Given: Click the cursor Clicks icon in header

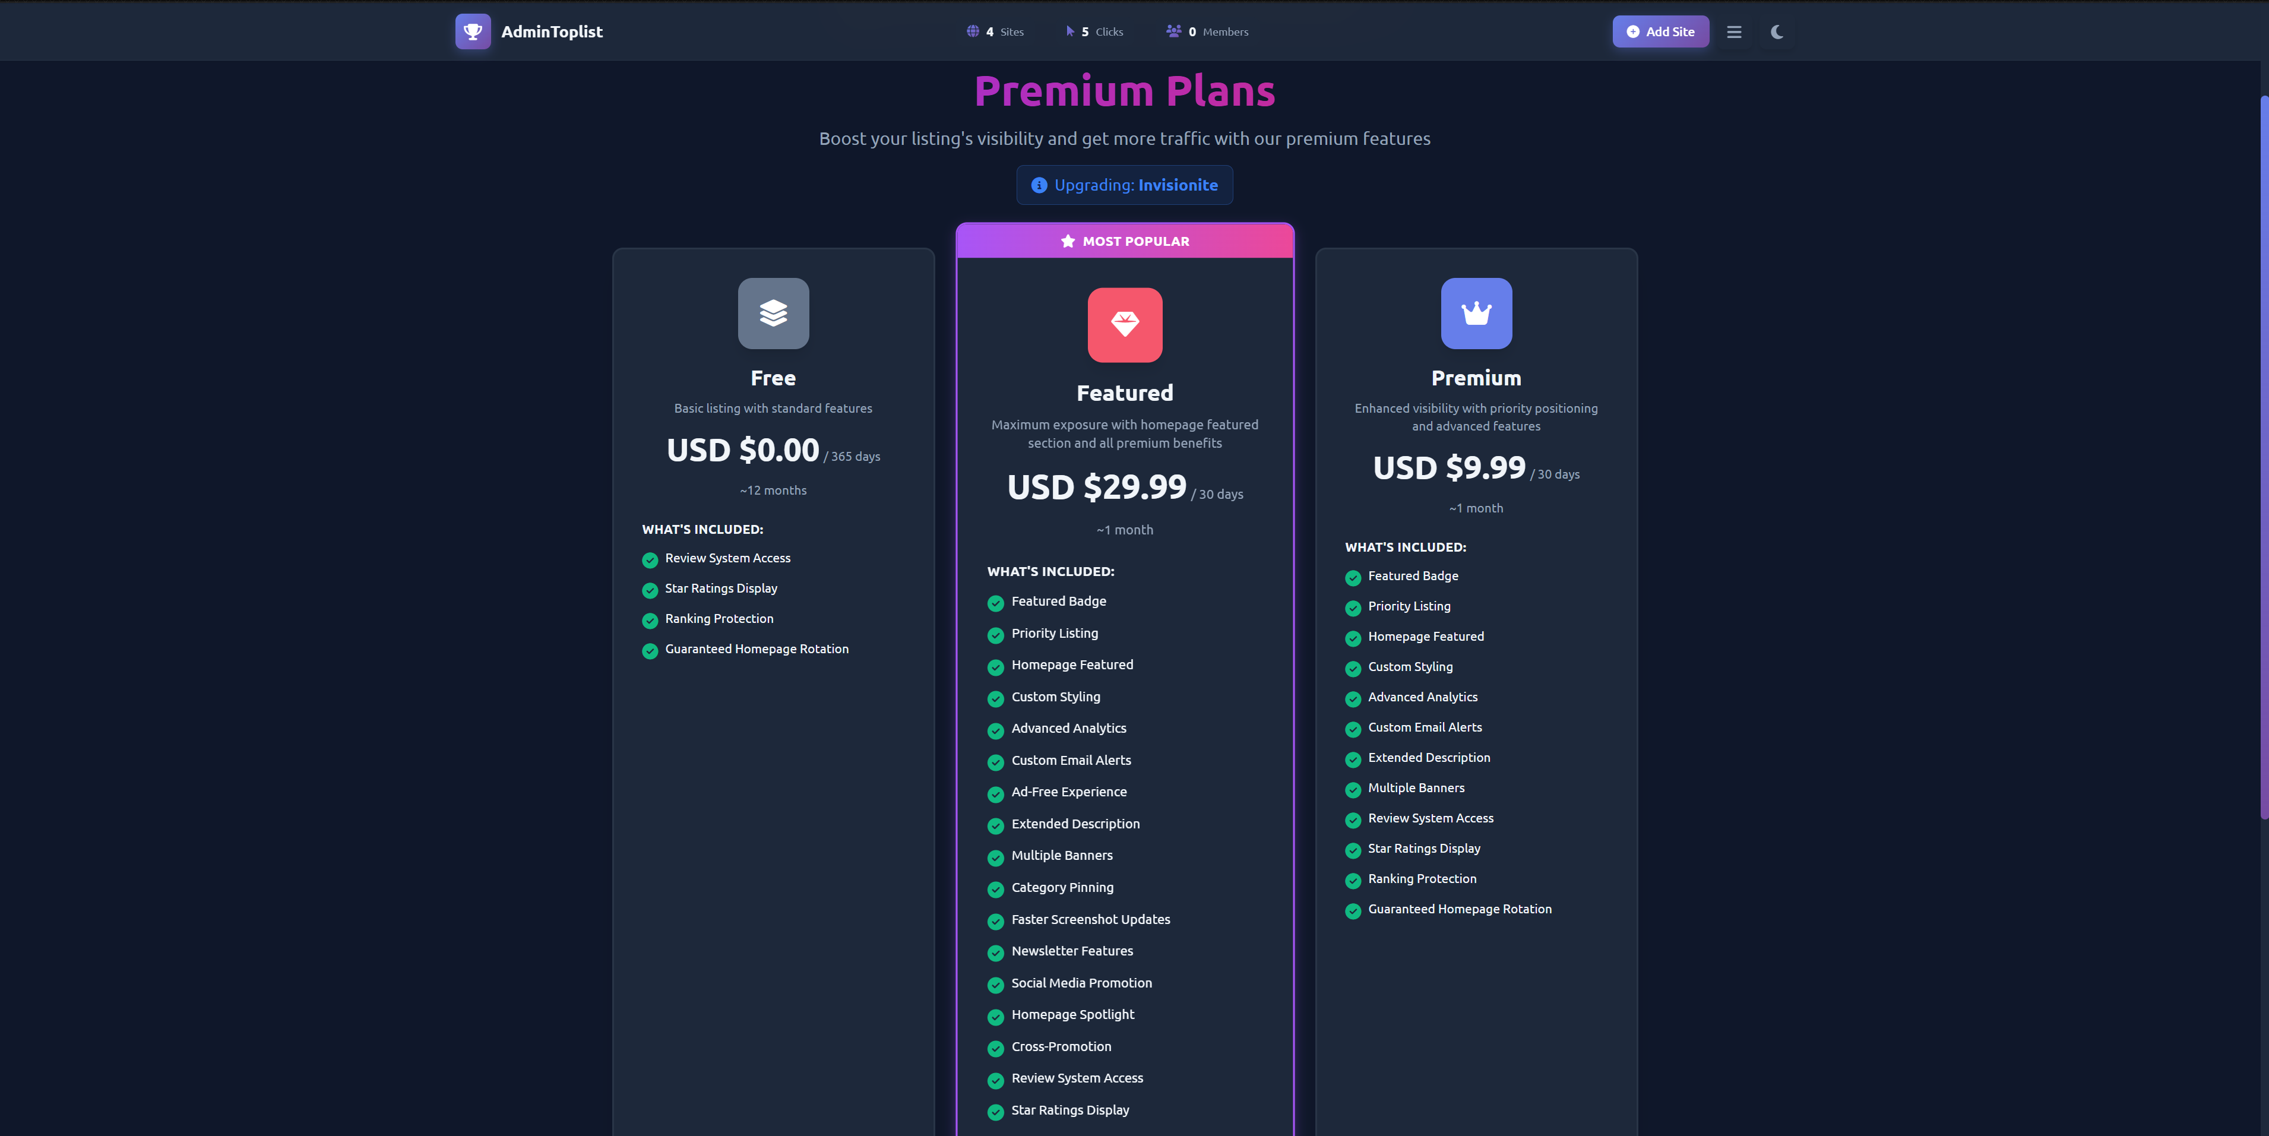Looking at the screenshot, I should tap(1069, 31).
